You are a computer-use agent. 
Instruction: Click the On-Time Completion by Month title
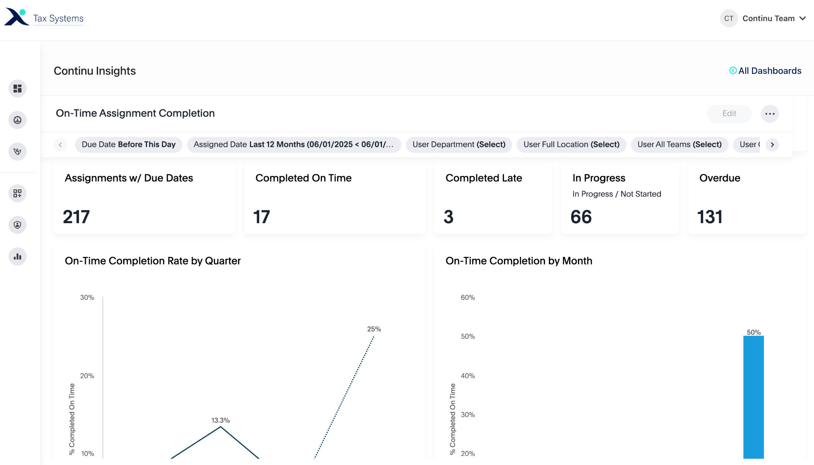point(519,261)
